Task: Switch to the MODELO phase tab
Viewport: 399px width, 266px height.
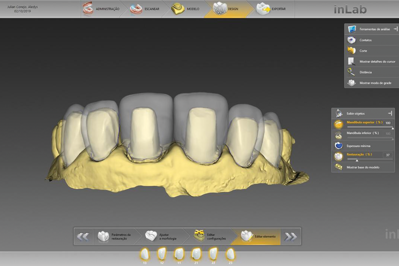Action: (186, 9)
